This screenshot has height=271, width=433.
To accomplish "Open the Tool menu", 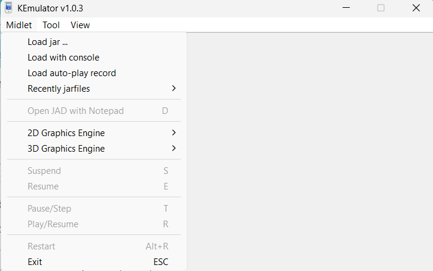I will [x=51, y=25].
